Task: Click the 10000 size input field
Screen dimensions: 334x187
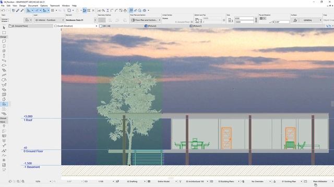Action: click(x=244, y=22)
